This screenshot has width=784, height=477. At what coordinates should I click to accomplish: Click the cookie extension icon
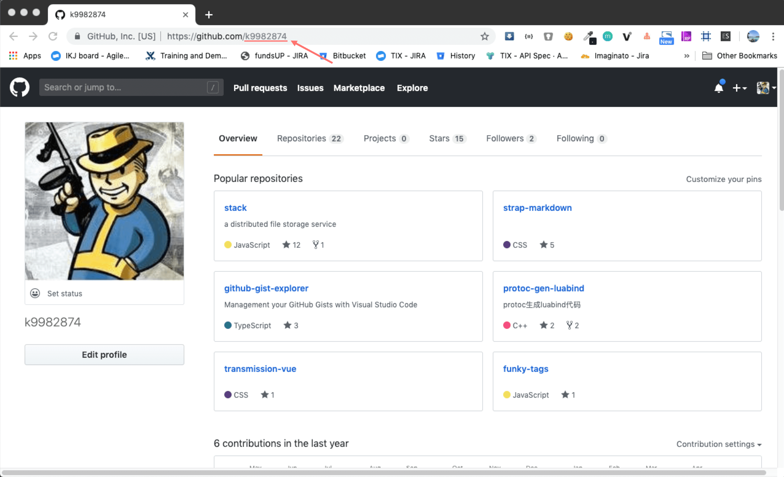(x=568, y=36)
